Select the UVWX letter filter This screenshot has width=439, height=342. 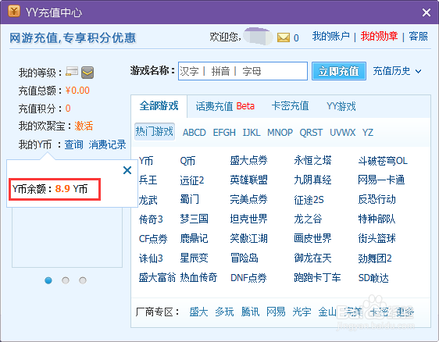click(x=343, y=132)
